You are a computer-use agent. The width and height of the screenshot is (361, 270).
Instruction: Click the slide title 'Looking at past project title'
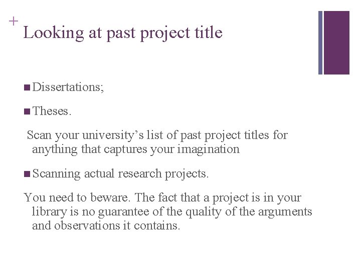click(x=123, y=33)
